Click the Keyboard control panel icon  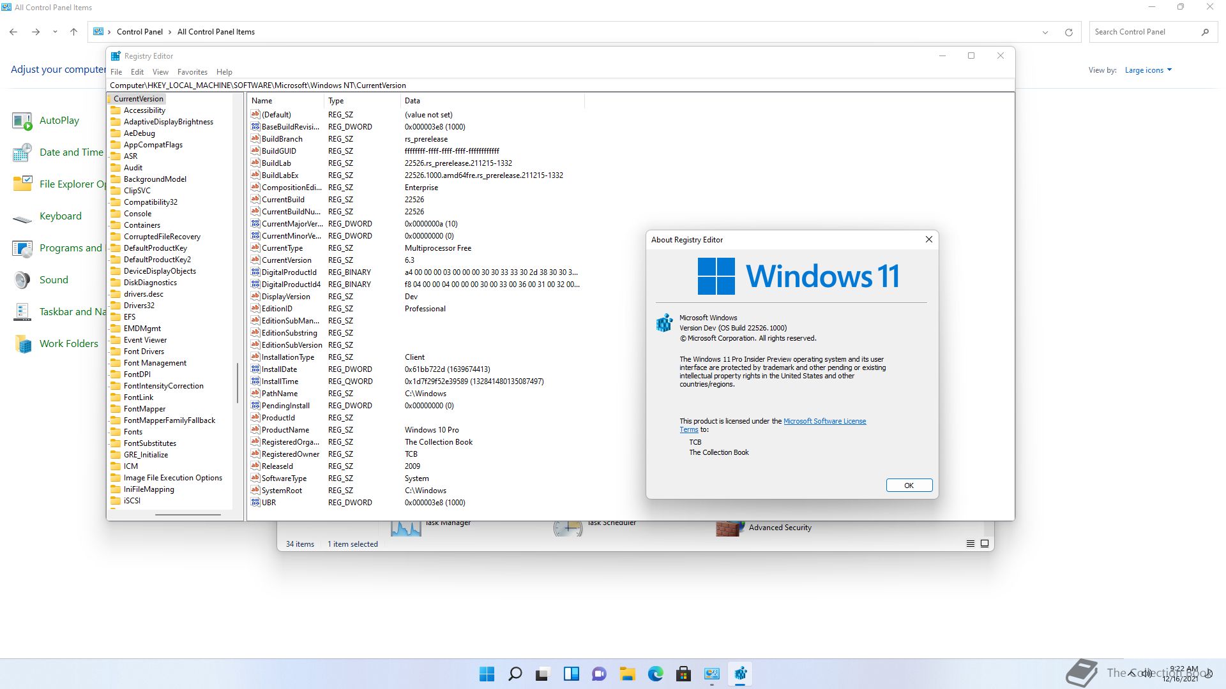click(22, 217)
